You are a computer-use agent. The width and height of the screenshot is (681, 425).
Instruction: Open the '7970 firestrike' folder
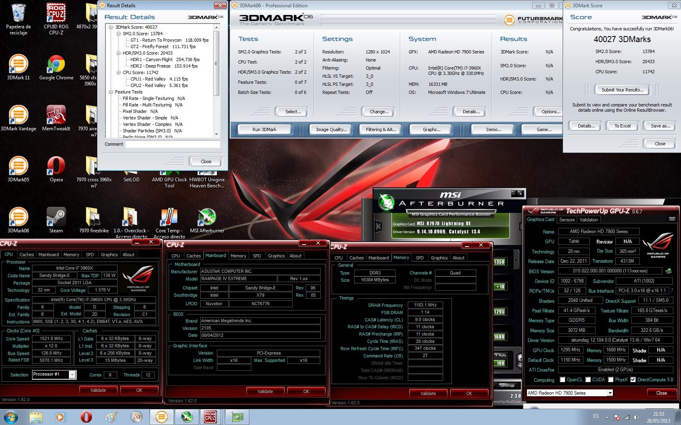[x=94, y=220]
